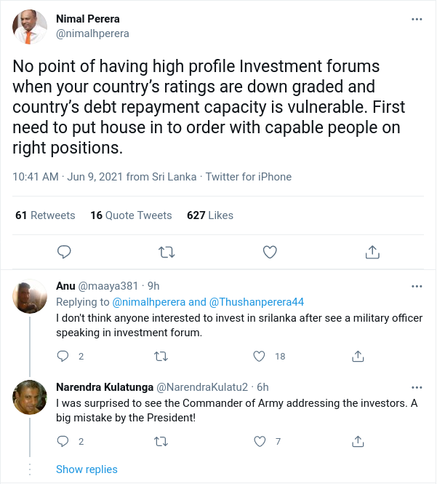This screenshot has width=437, height=484.
Task: Reply to Narendra Kulatunga's comment
Action: click(63, 441)
